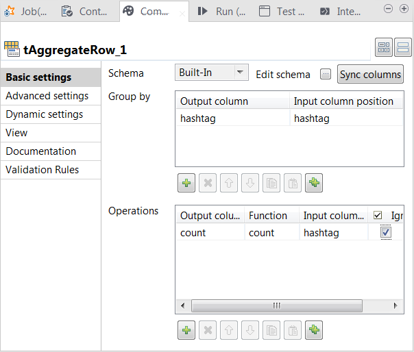Screen dimensions: 414x352
Task: Open the Schema Built-In dropdown
Action: point(211,73)
